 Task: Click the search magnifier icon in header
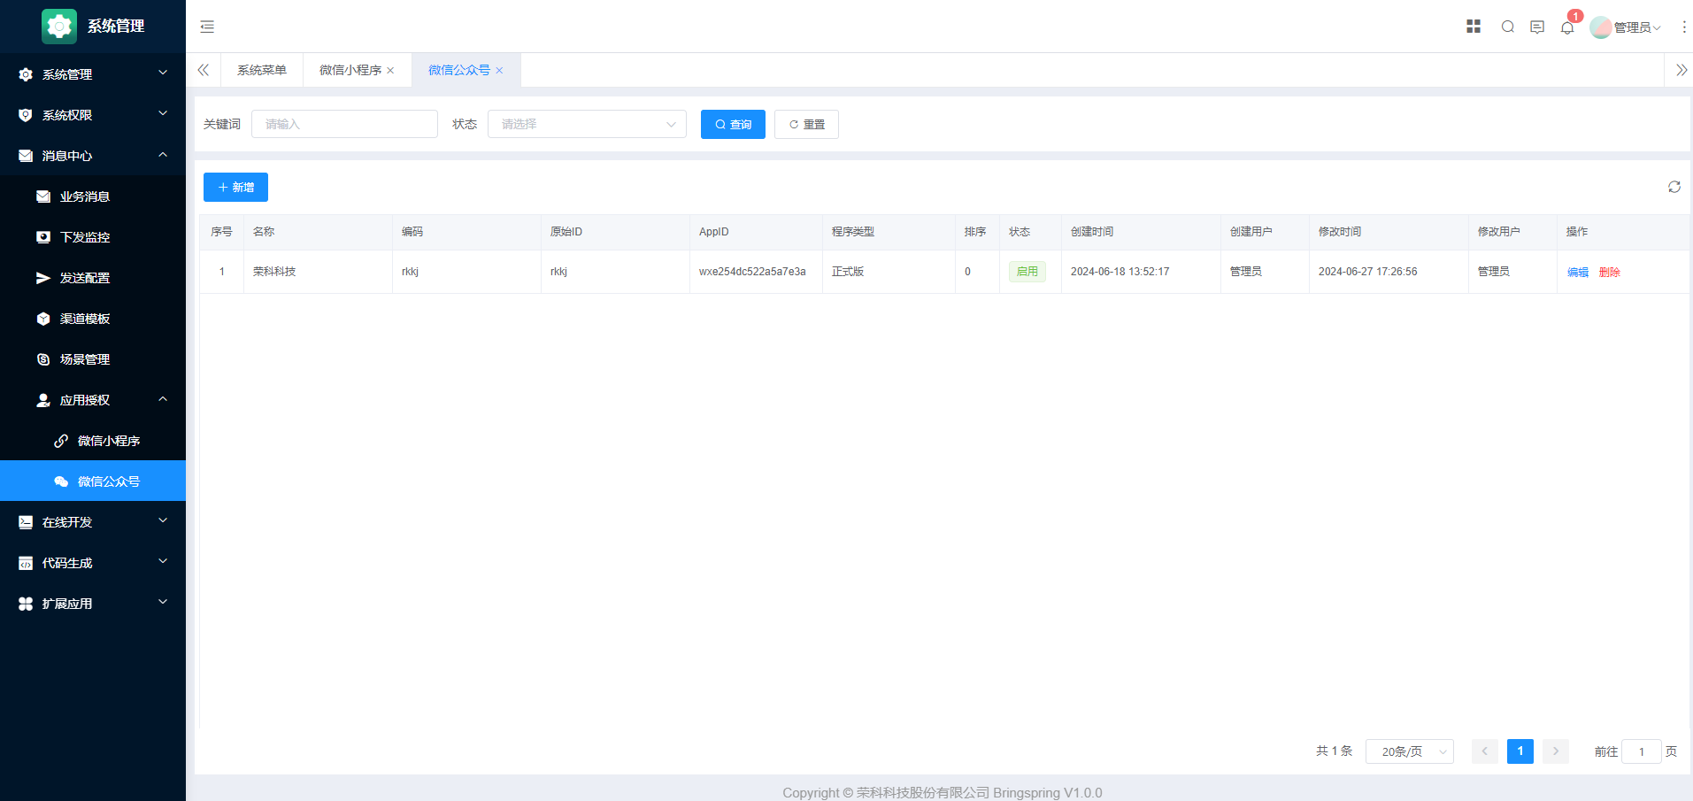coord(1508,27)
